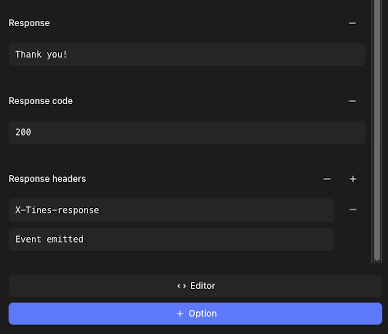Click the divider line below the Response field

click(x=187, y=78)
